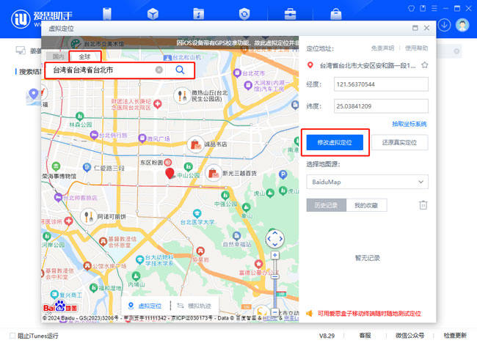
Task: Click 仁爱路三段 label on map
Action: click(x=109, y=168)
